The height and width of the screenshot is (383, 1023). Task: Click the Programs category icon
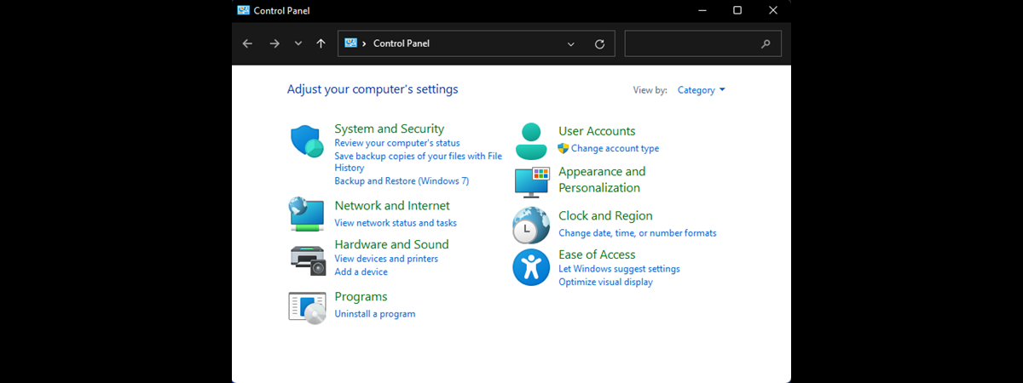[307, 307]
